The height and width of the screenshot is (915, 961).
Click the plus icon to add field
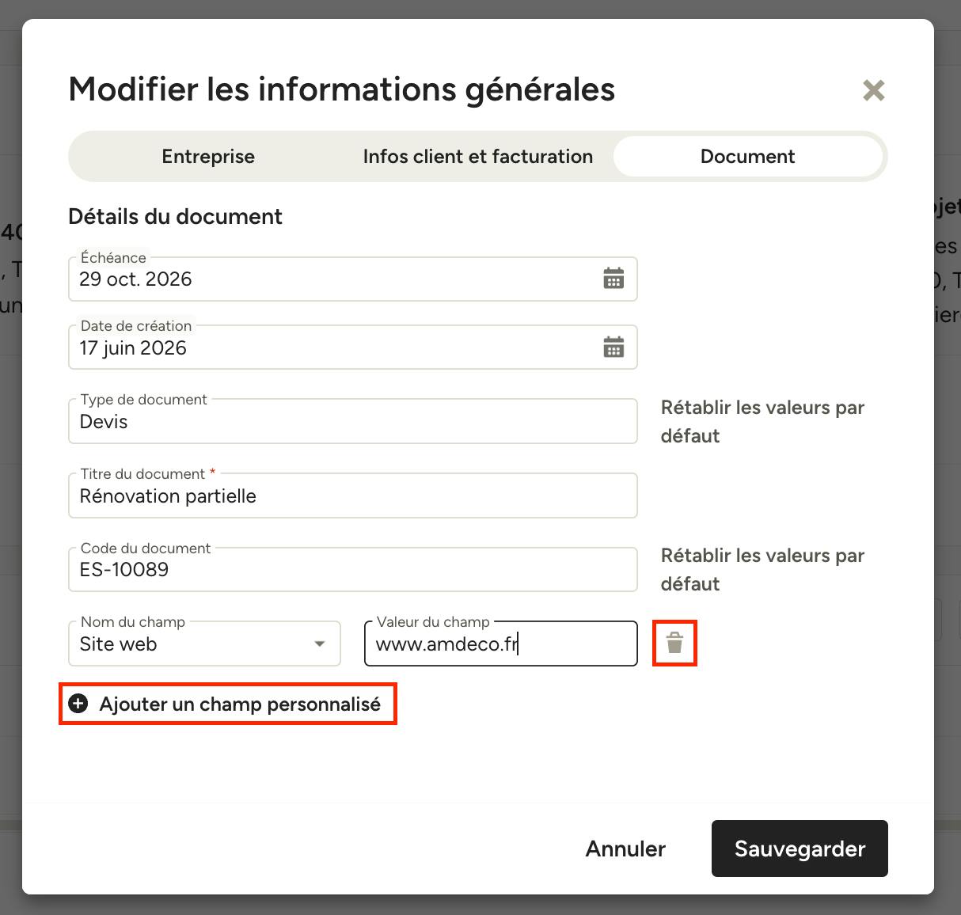tap(78, 704)
